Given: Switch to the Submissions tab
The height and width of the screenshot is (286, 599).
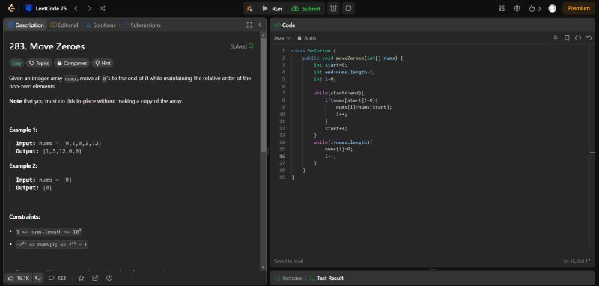Looking at the screenshot, I should tap(142, 25).
